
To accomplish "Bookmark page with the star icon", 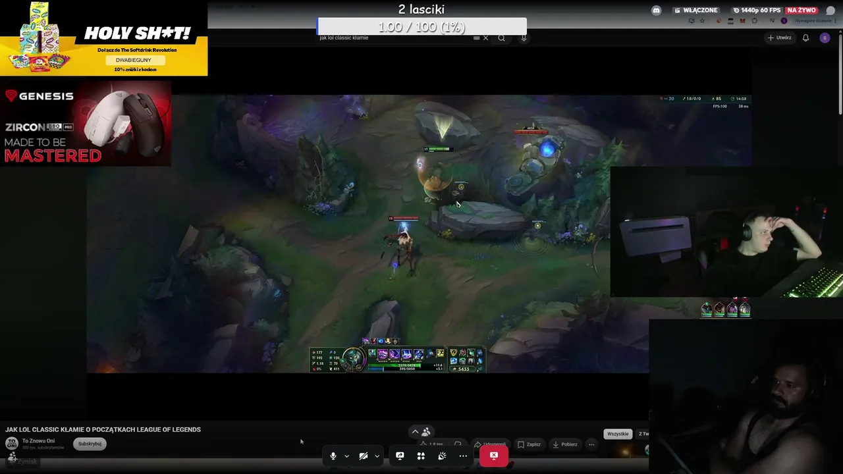I will click(x=702, y=20).
